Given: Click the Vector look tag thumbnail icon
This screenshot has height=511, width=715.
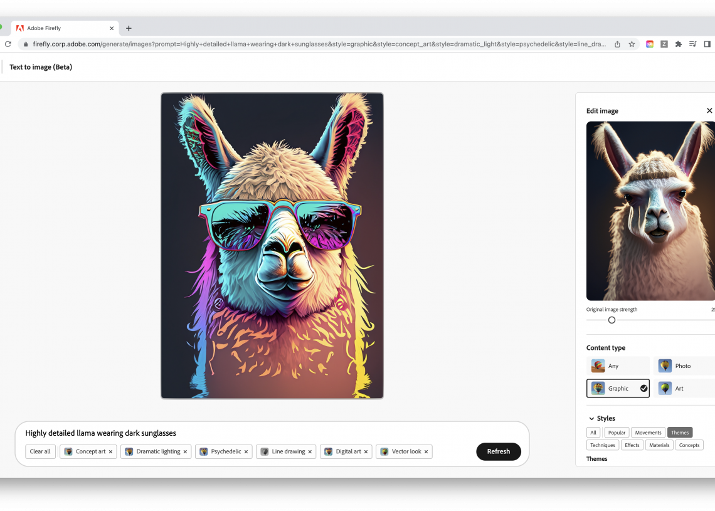Looking at the screenshot, I should click(384, 451).
